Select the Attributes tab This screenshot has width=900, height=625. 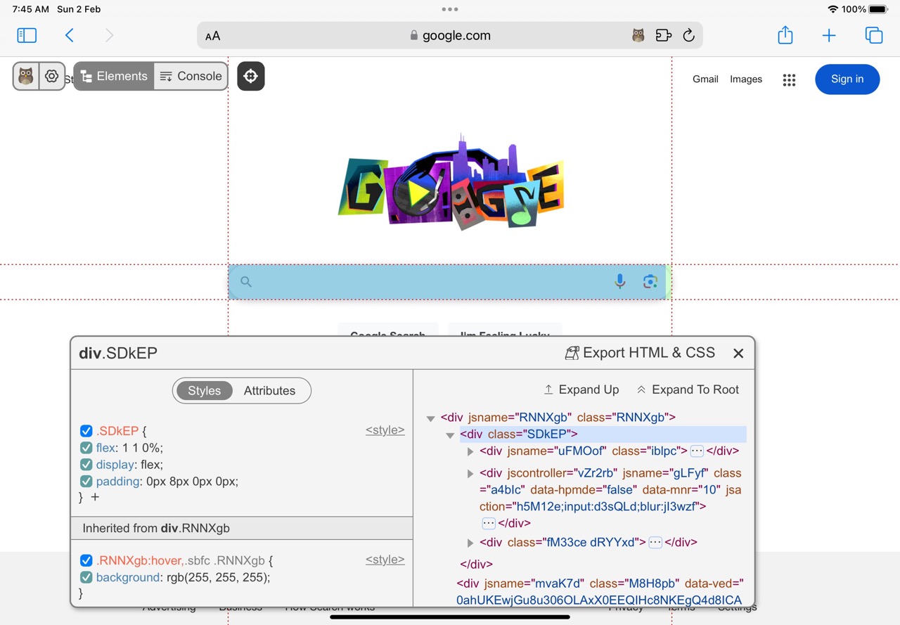coord(269,391)
